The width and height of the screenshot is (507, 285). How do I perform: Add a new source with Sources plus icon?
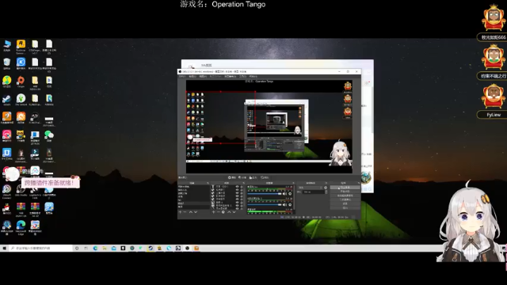214,212
